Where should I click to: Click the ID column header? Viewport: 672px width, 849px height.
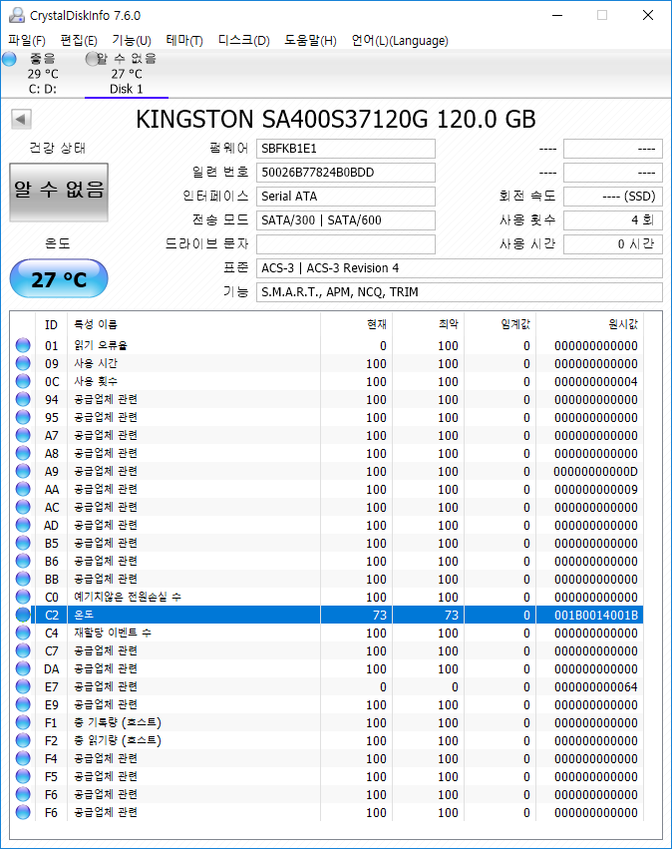click(52, 324)
